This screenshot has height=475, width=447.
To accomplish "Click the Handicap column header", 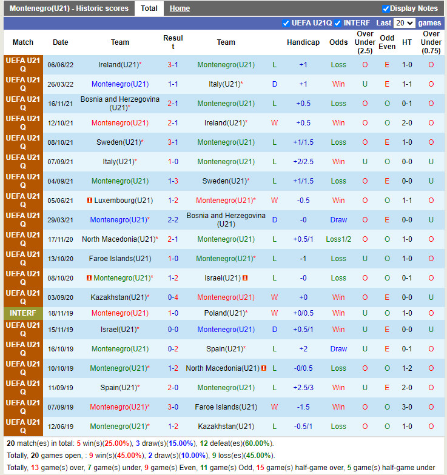I will coord(303,42).
